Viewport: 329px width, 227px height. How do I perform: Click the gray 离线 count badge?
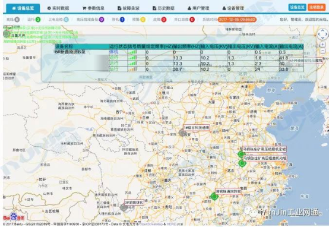17,20
